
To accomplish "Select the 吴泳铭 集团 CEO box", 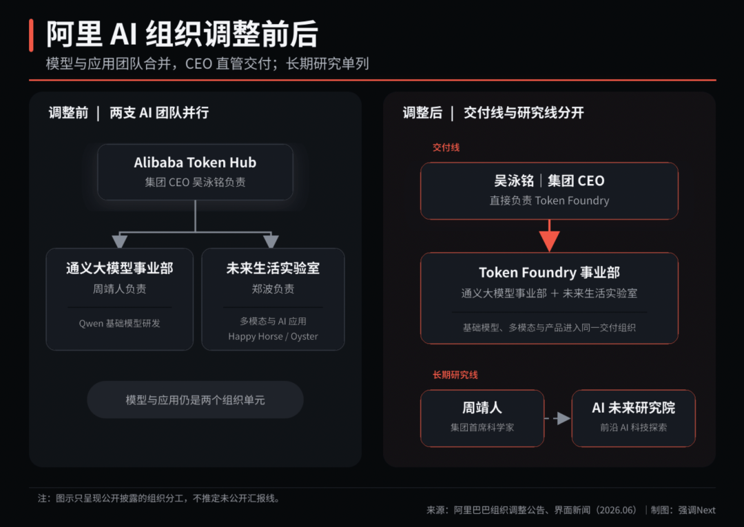I will point(549,191).
